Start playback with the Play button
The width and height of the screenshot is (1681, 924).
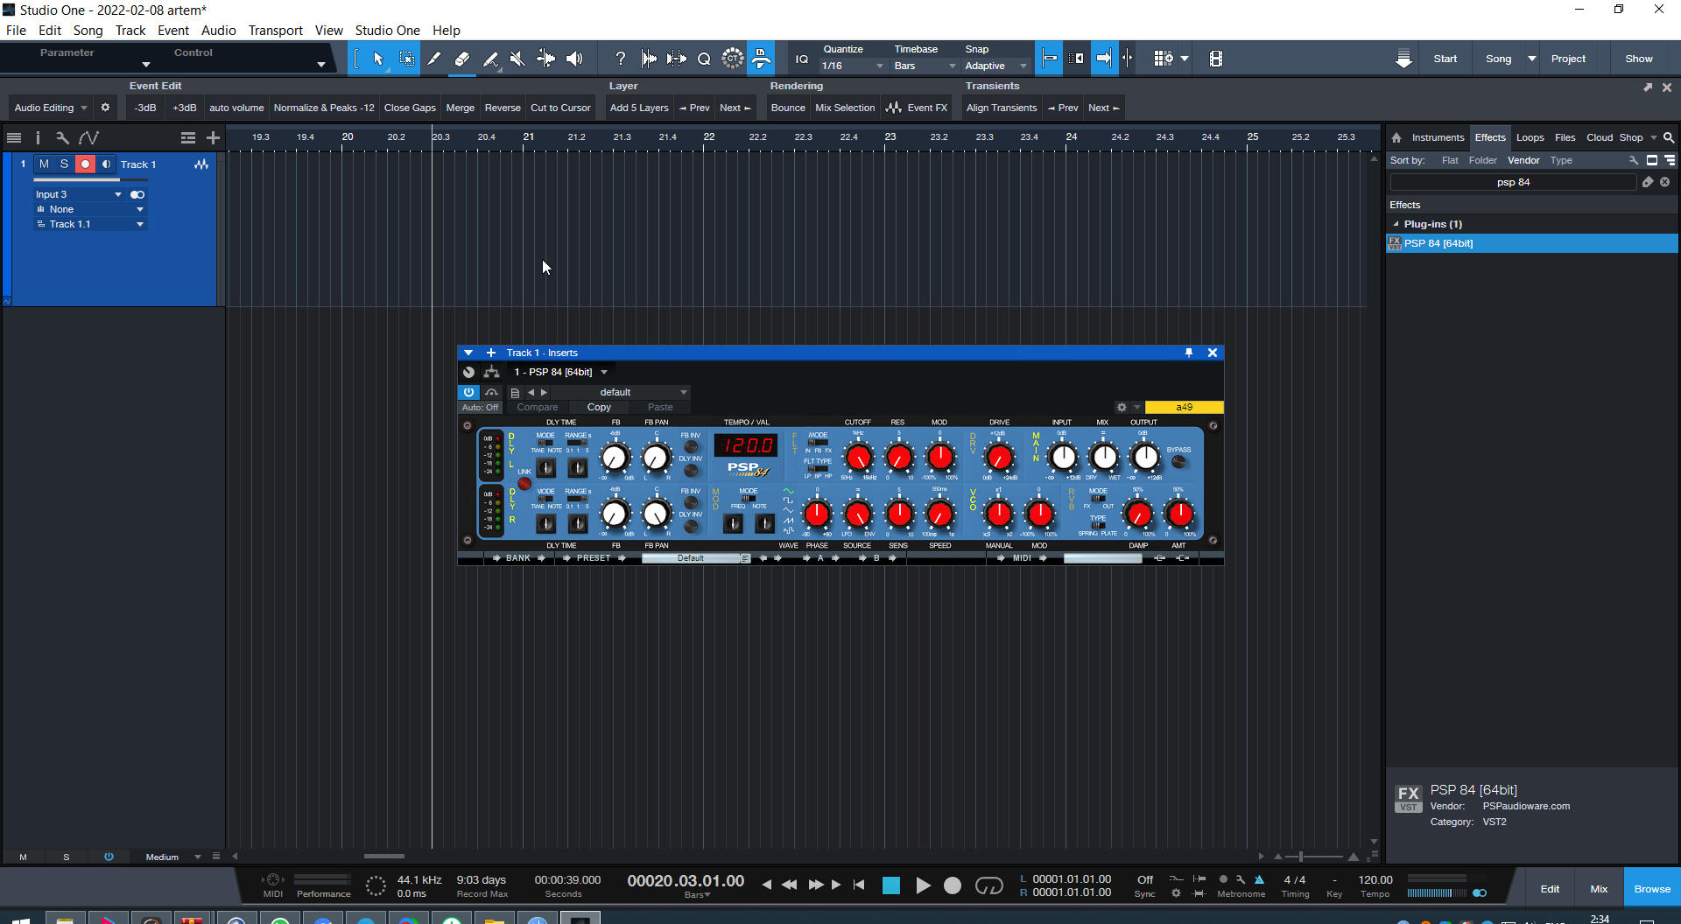923,885
